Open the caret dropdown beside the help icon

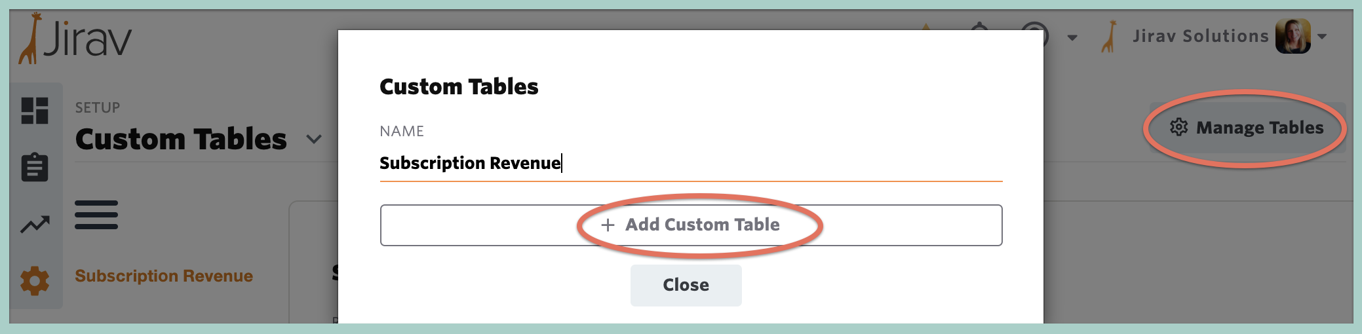coord(1072,37)
